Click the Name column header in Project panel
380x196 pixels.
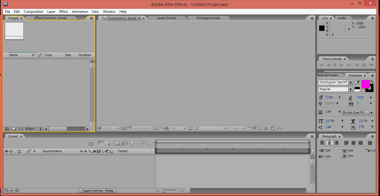click(22, 55)
